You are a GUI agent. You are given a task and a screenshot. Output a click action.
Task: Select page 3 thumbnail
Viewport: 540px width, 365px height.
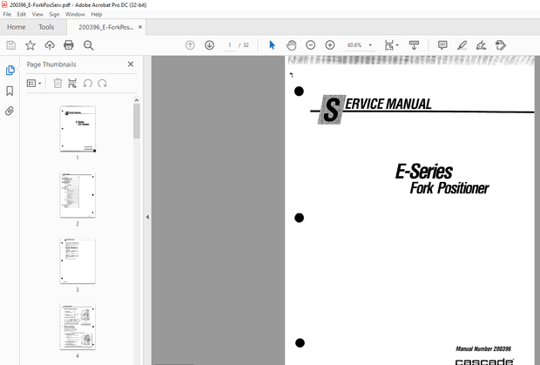[x=78, y=260]
